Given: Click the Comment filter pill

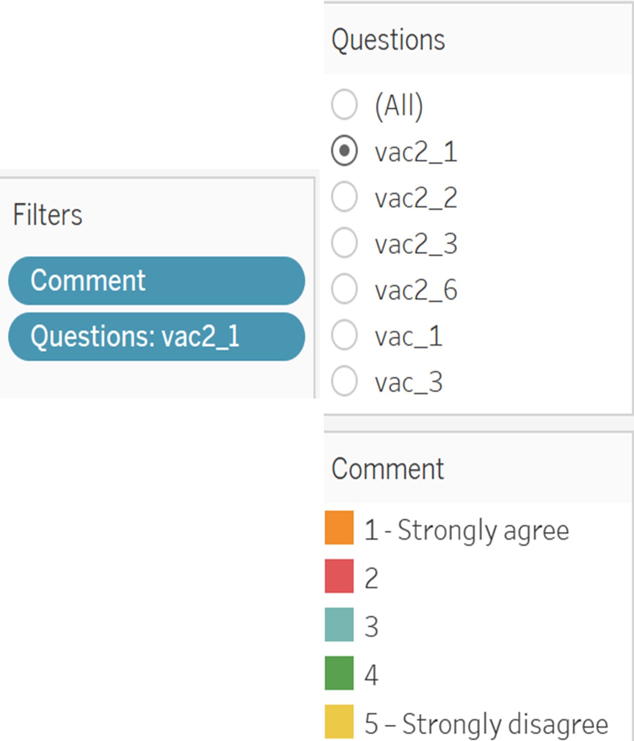Looking at the screenshot, I should pos(156,280).
